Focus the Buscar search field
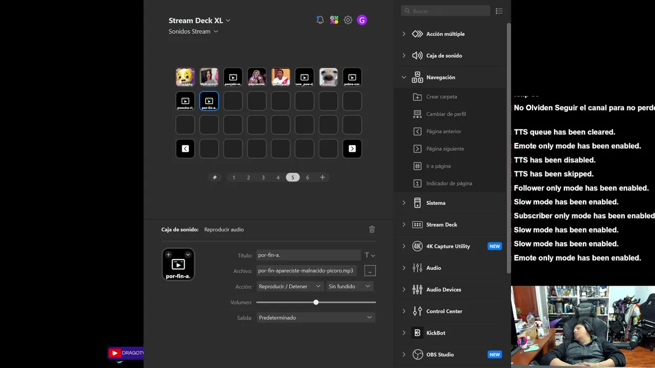 point(446,11)
